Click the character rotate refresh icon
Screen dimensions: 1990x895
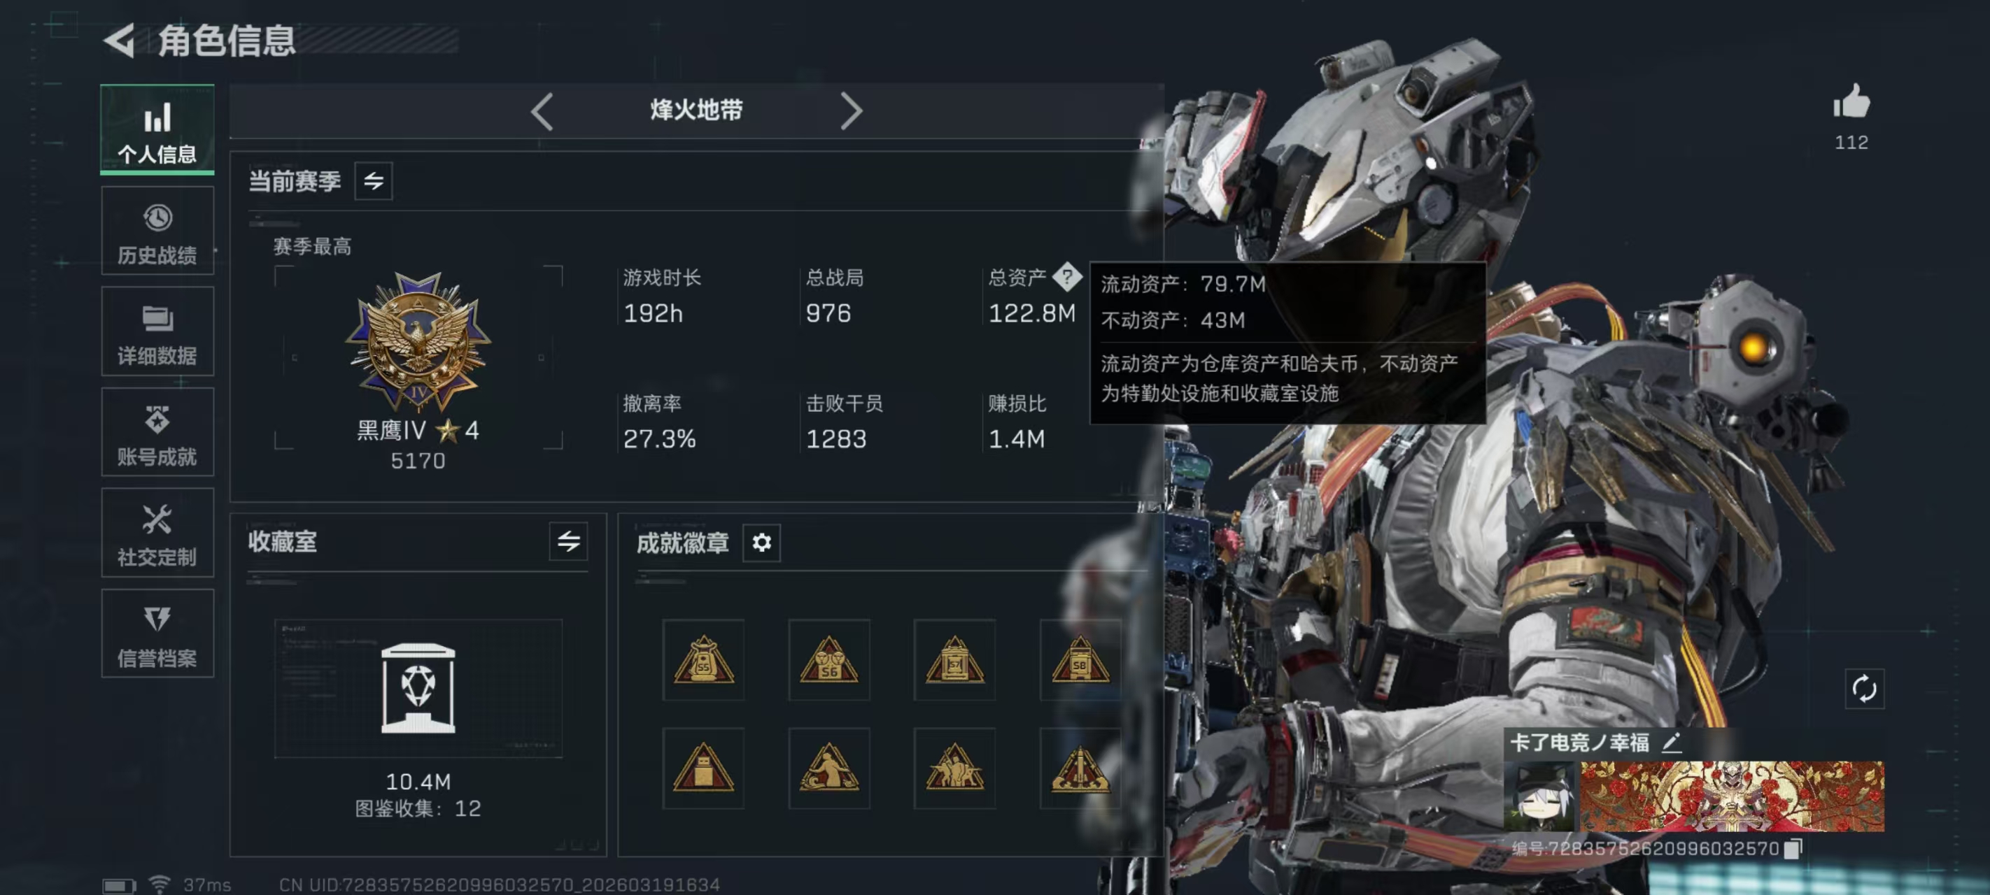tap(1863, 688)
